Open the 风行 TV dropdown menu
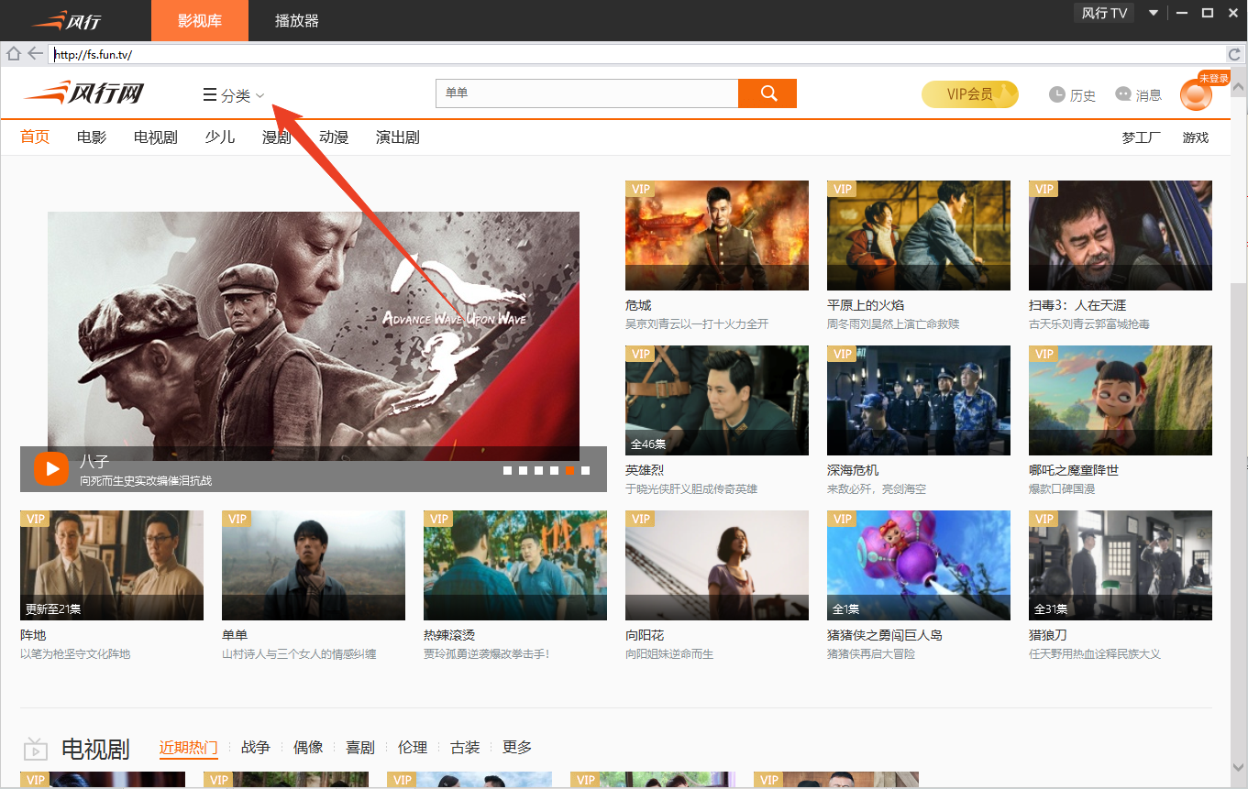This screenshot has width=1248, height=789. [x=1104, y=13]
